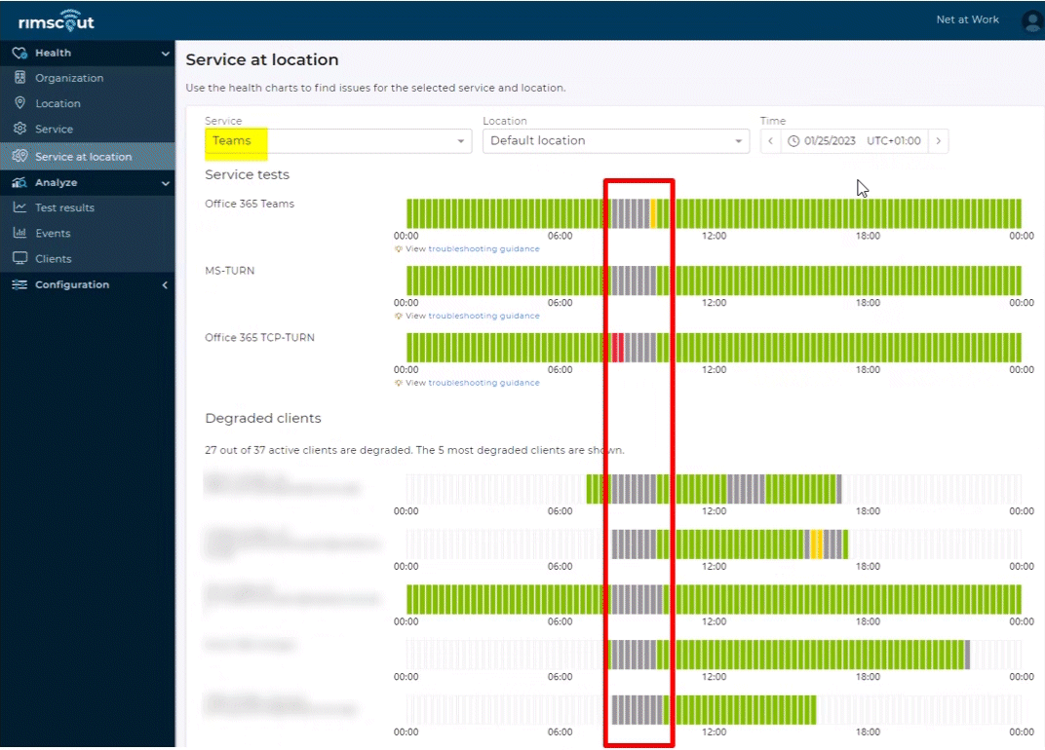Expand the Configuration section chevron
Viewport: 1045px width, 750px height.
[165, 285]
